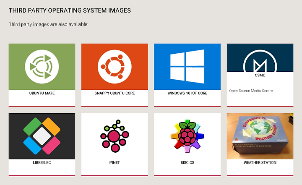Choose the Windows 10 IoT Core logo
The width and height of the screenshot is (302, 185).
pyautogui.click(x=187, y=67)
